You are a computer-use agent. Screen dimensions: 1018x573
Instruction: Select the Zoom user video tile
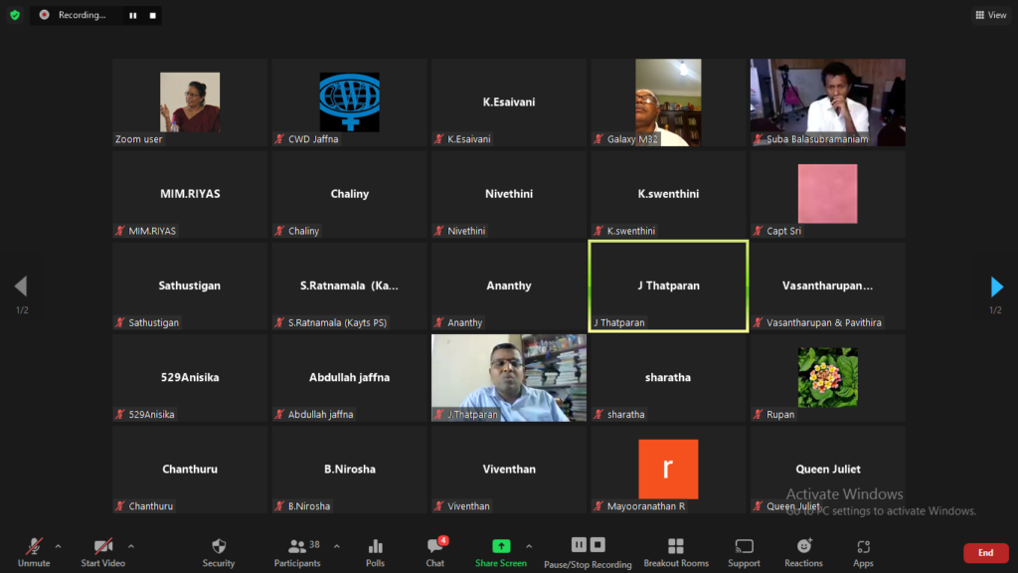[x=190, y=102]
